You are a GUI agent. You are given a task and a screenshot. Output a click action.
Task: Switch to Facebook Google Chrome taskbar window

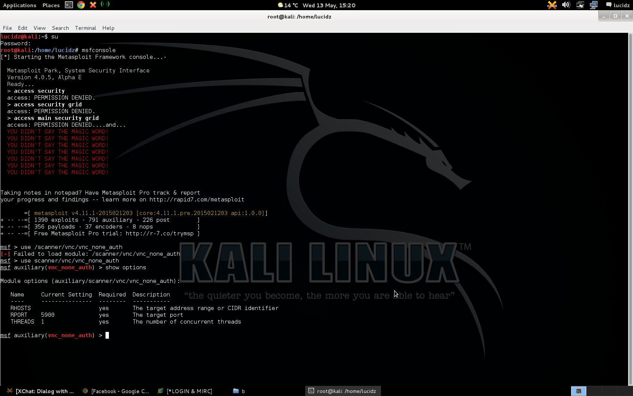point(116,391)
